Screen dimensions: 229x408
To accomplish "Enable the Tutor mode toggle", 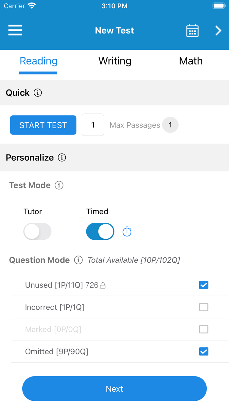I will click(37, 231).
